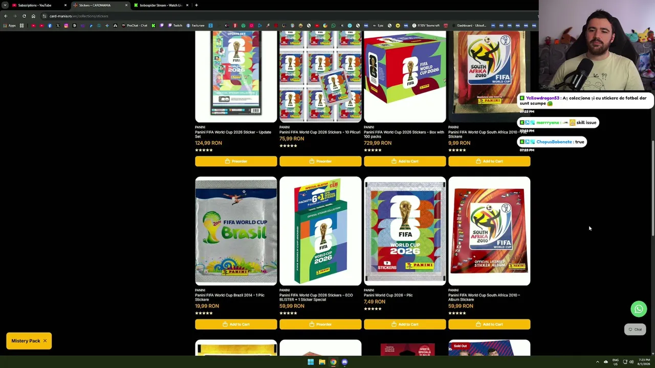This screenshot has height=368, width=655.
Task: Open a new browser tab
Action: (196, 5)
